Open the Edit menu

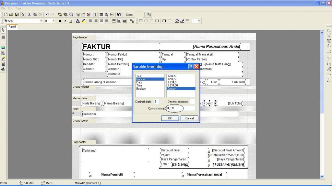pyautogui.click(x=10, y=8)
